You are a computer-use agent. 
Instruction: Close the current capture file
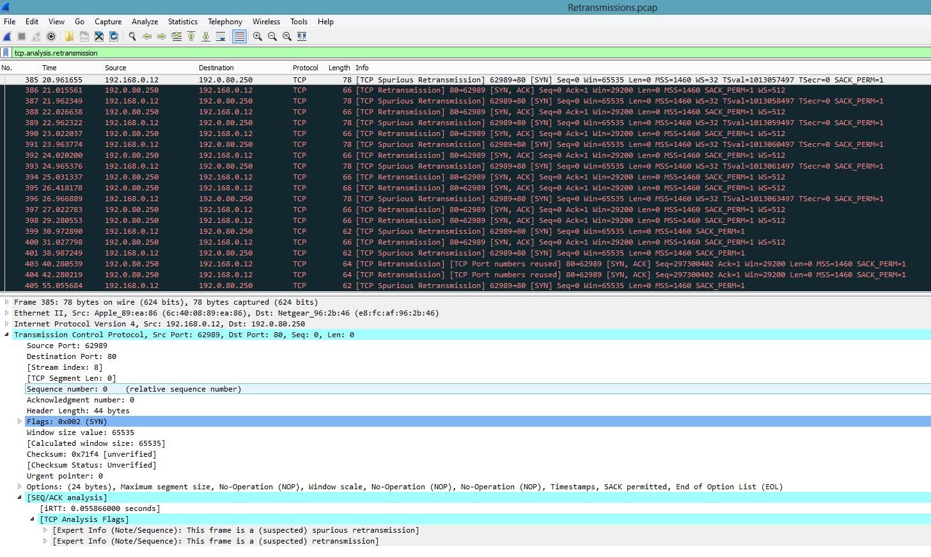click(100, 36)
